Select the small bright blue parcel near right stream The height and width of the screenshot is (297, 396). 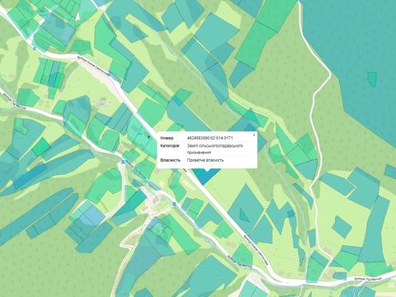click(290, 214)
